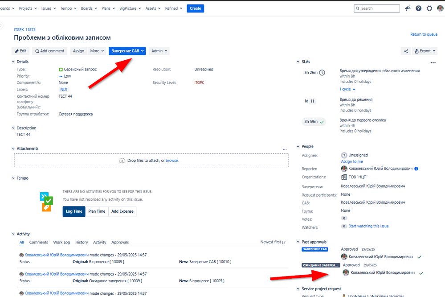The height and width of the screenshot is (297, 445).
Task: Click Assign to me link
Action: pyautogui.click(x=352, y=162)
